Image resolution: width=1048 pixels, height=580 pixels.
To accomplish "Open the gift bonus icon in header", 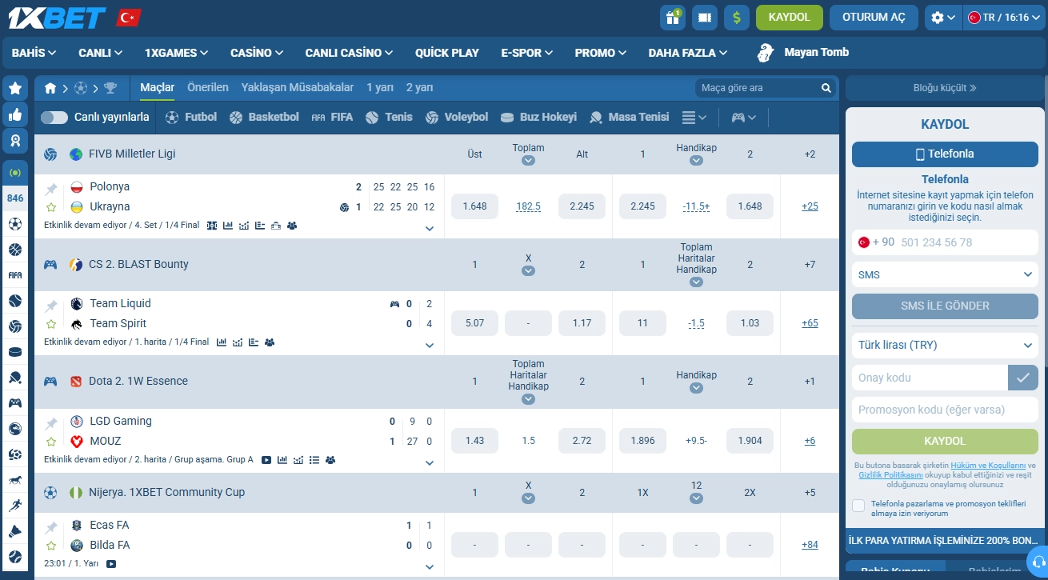I will pyautogui.click(x=673, y=17).
